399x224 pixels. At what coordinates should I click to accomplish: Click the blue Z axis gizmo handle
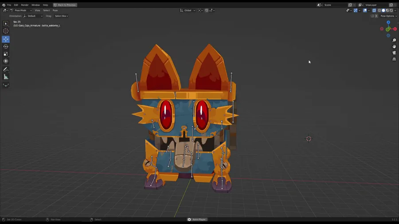pyautogui.click(x=388, y=22)
